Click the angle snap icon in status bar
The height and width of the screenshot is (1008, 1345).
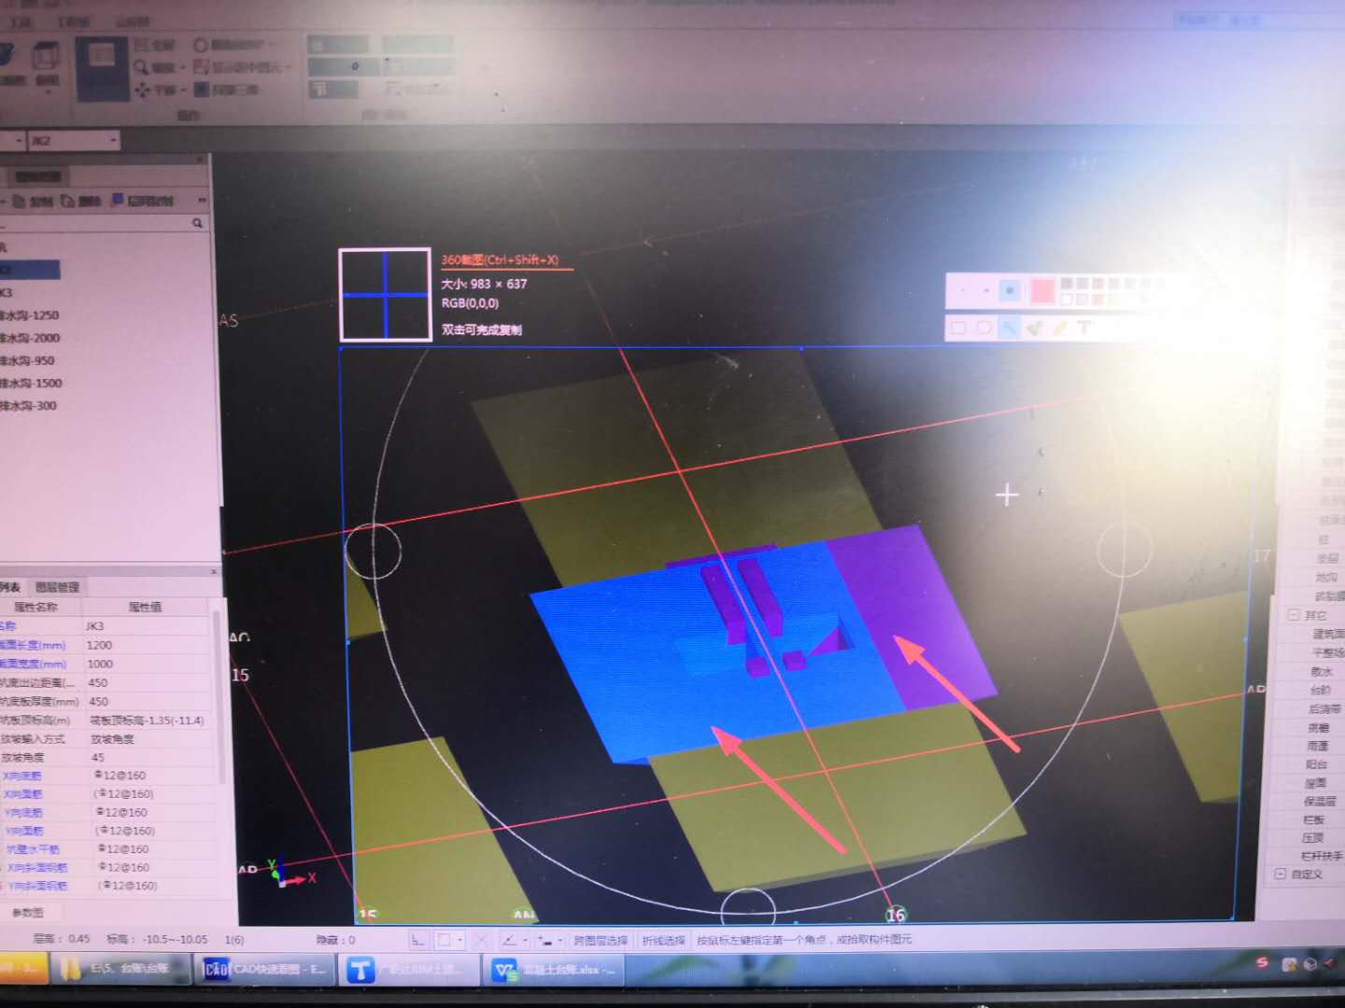tap(509, 940)
